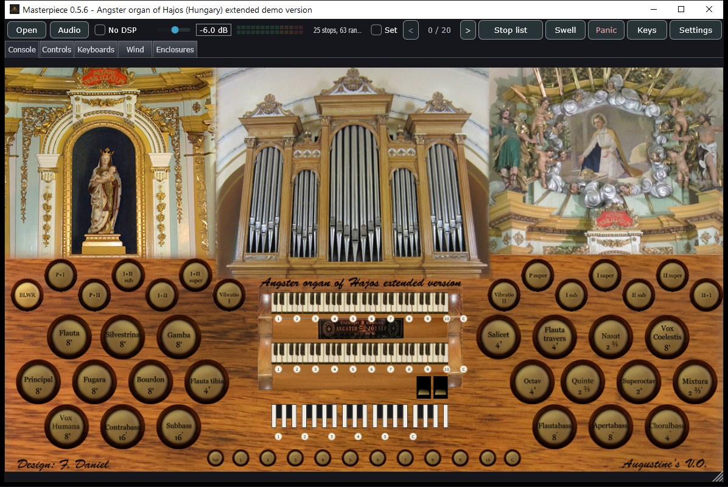The width and height of the screenshot is (728, 487).
Task: Enable the No DSP checkbox
Action: click(x=100, y=30)
